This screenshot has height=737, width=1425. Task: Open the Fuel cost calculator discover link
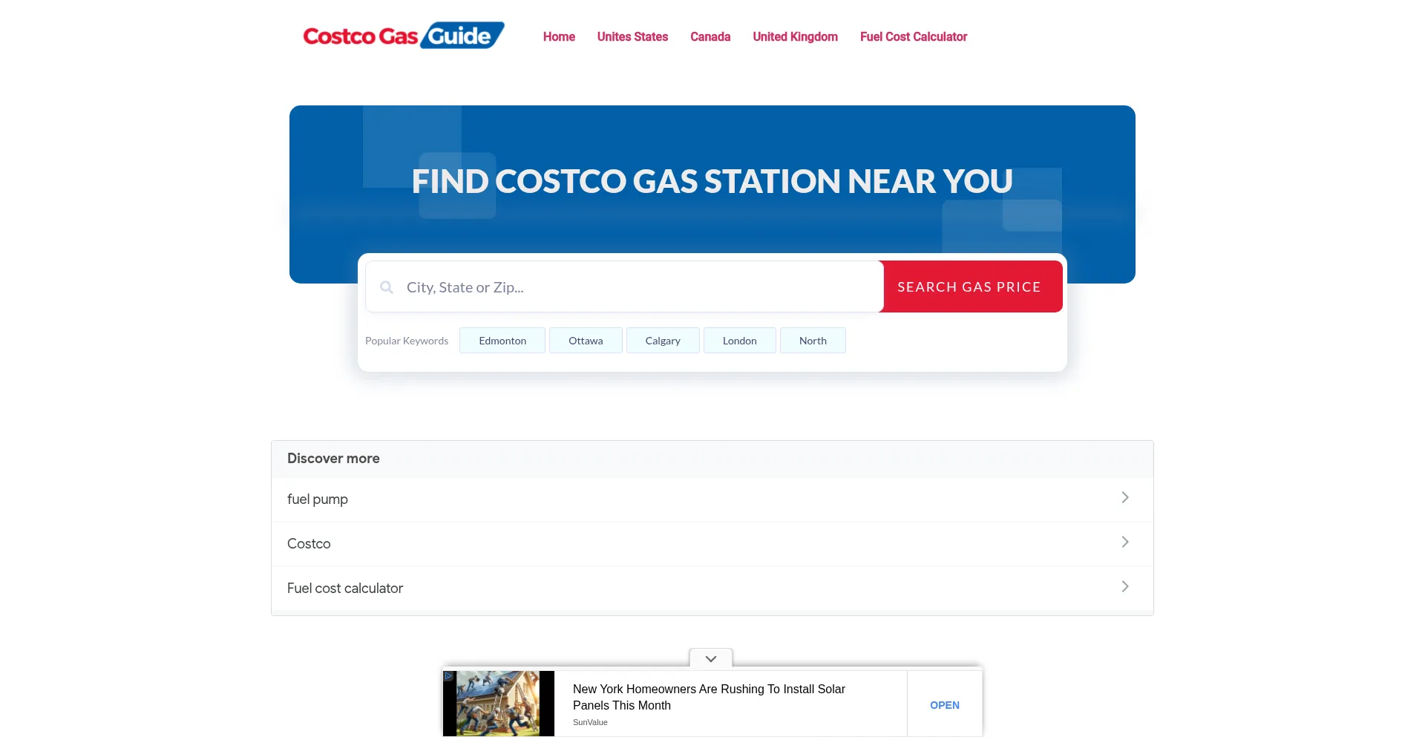click(712, 589)
